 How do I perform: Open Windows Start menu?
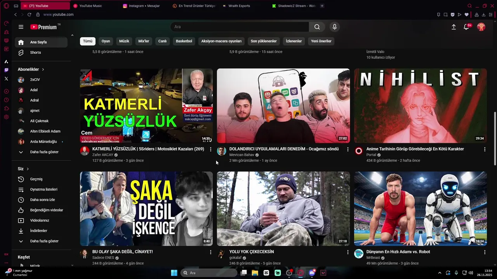(174, 273)
